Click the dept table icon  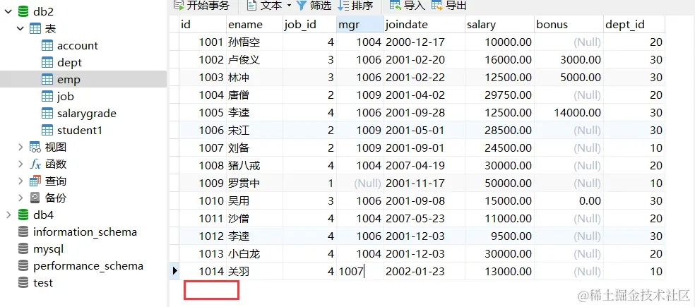click(47, 63)
